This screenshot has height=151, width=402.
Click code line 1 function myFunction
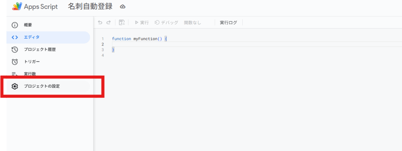pos(139,39)
